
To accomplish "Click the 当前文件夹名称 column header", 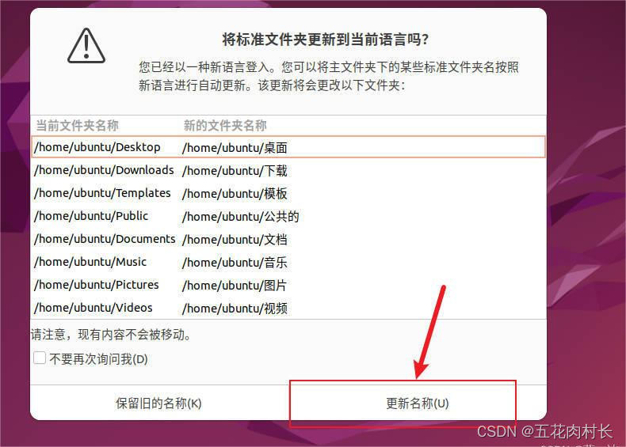I will coord(78,126).
